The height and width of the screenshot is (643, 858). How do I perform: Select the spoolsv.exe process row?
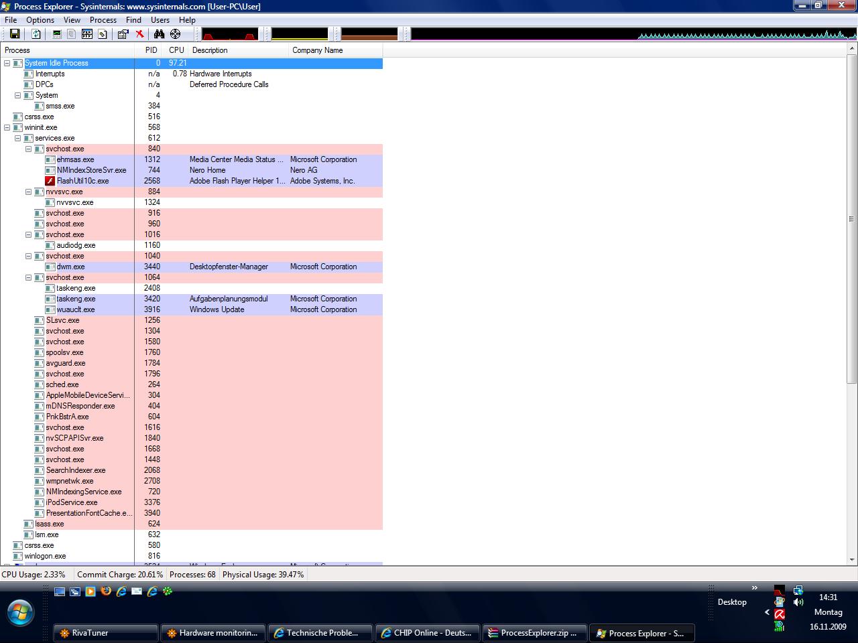click(192, 352)
